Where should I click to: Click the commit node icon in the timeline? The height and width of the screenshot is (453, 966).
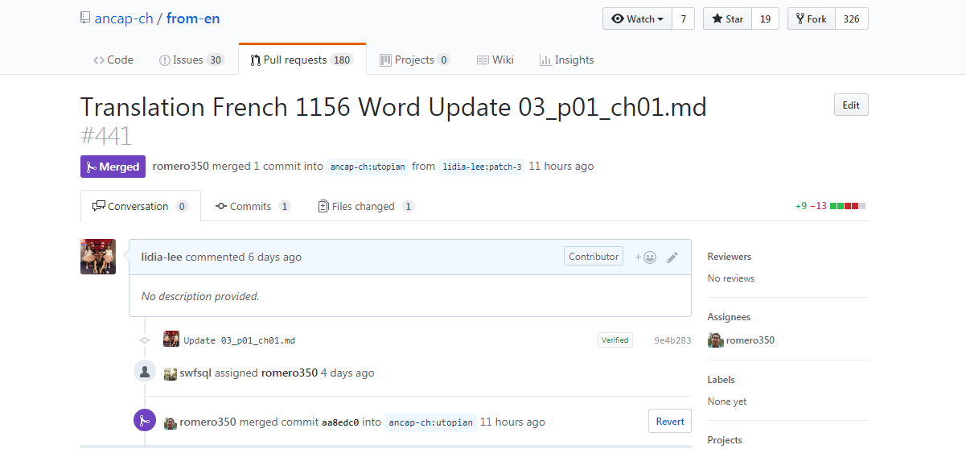tap(145, 340)
